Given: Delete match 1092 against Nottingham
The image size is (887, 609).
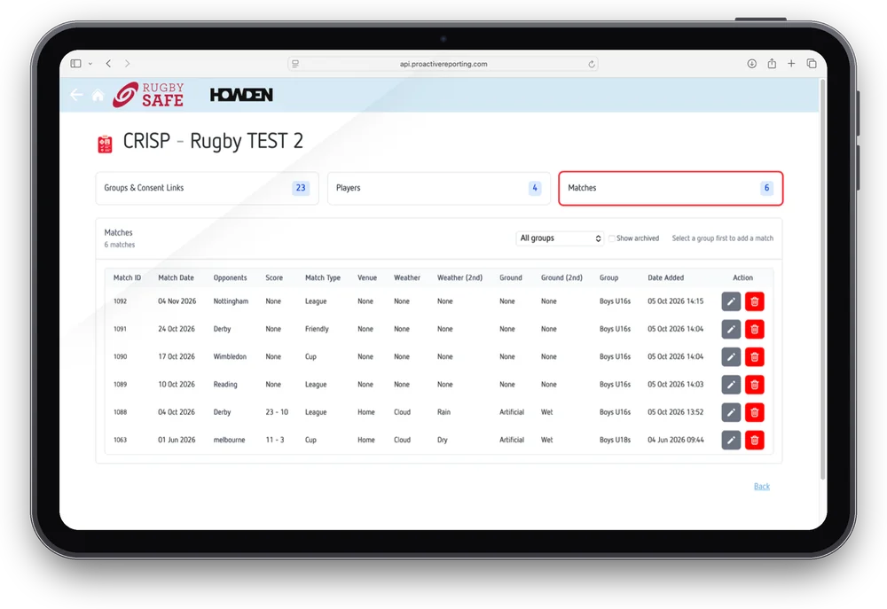Looking at the screenshot, I should pyautogui.click(x=755, y=301).
